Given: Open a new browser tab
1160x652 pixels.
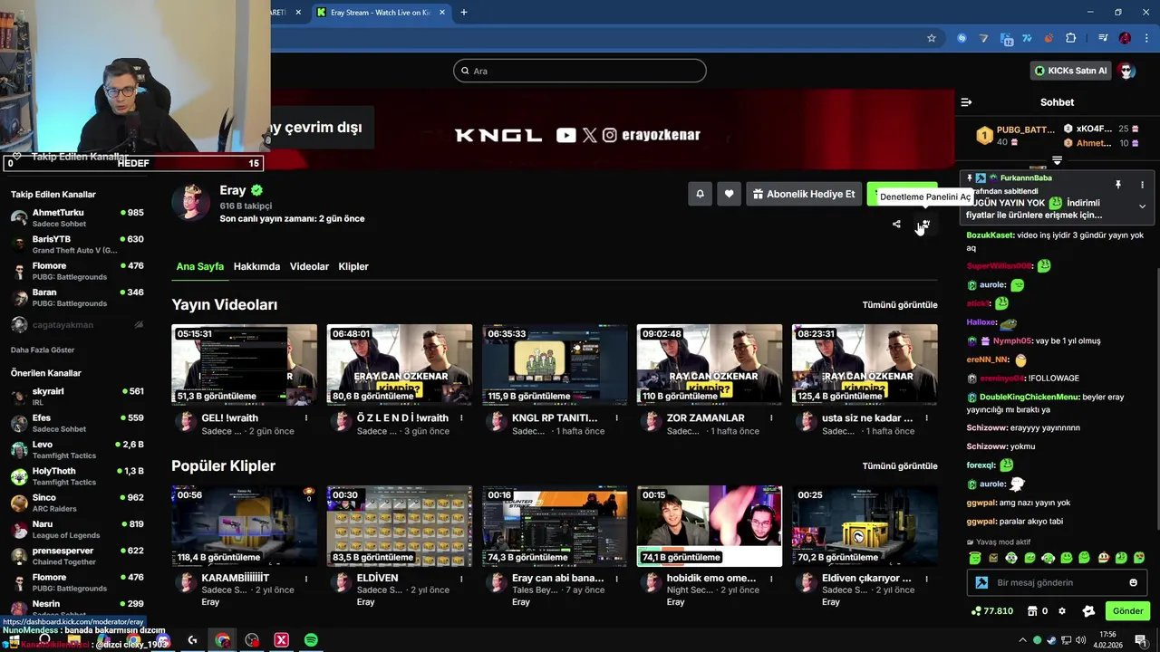Looking at the screenshot, I should (x=464, y=13).
